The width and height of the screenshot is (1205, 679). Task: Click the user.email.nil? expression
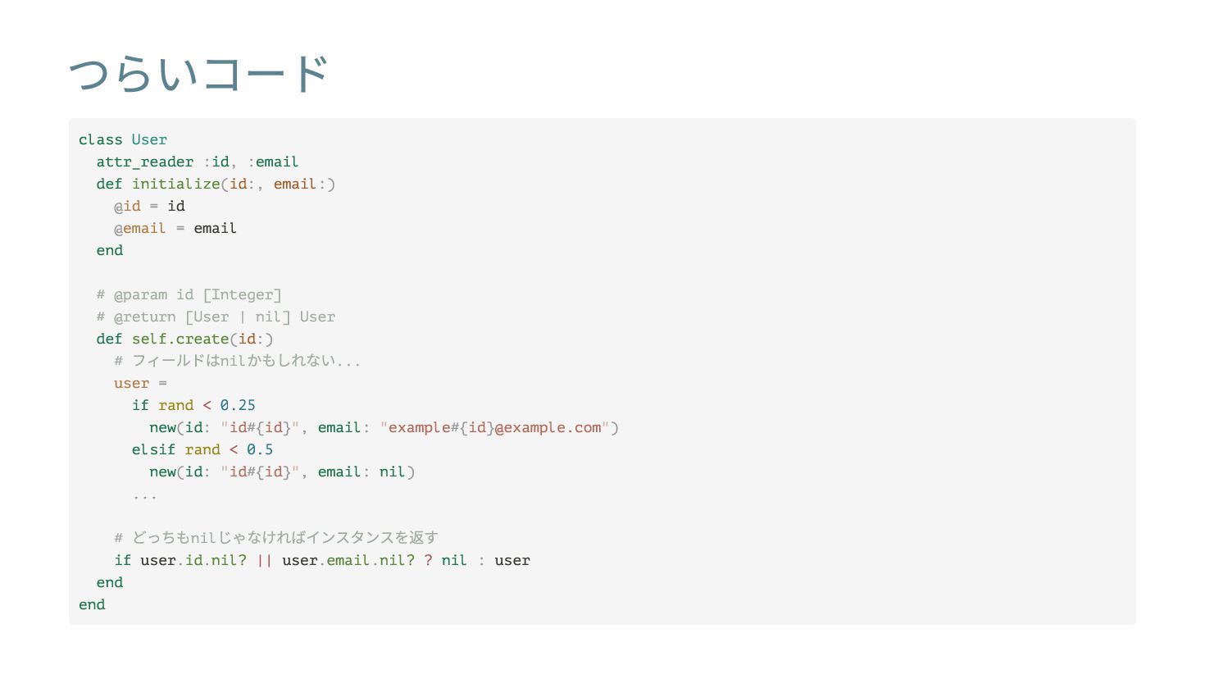point(348,560)
